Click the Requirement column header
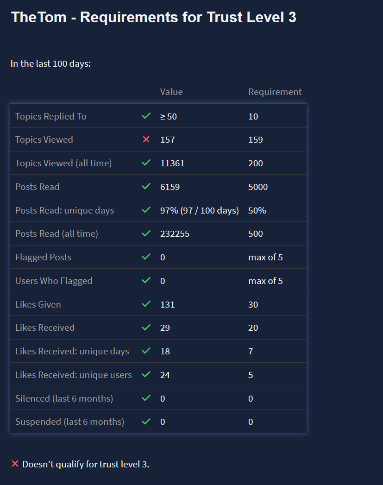Viewport: 383px width, 485px height. (x=275, y=92)
